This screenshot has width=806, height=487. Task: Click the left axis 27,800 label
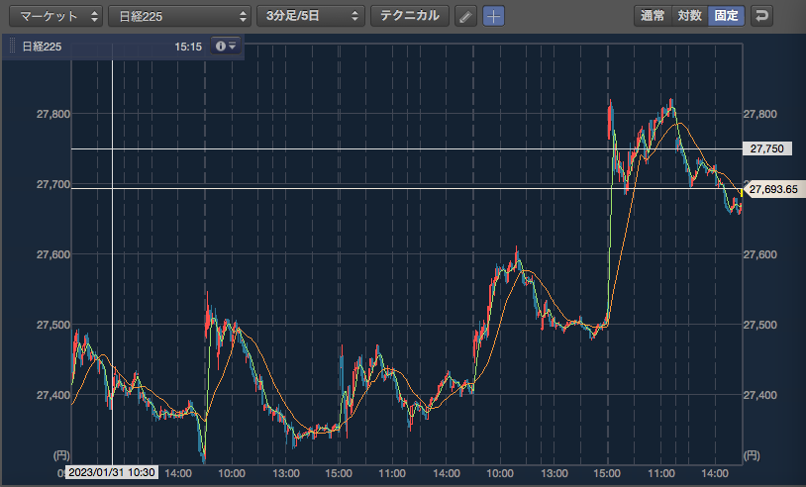[x=53, y=114]
